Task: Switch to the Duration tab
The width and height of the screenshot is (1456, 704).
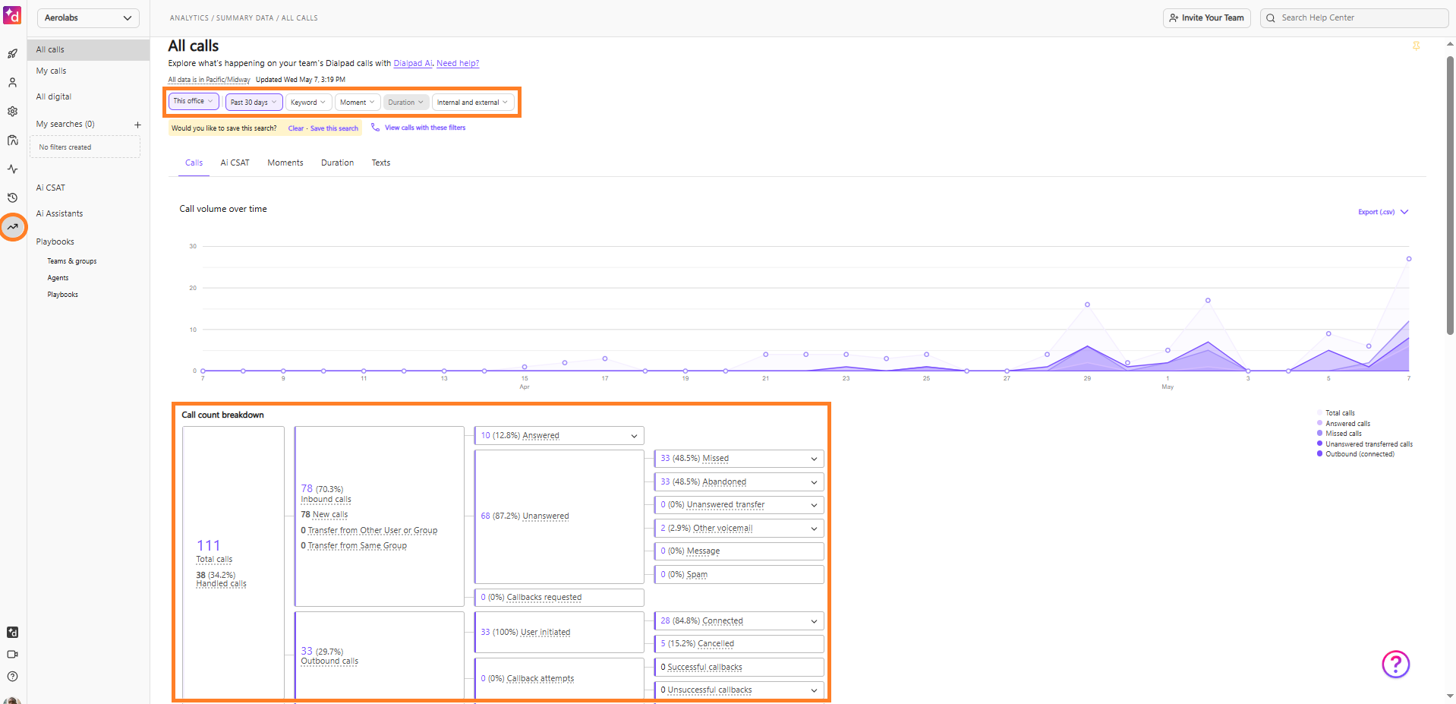Action: [337, 163]
